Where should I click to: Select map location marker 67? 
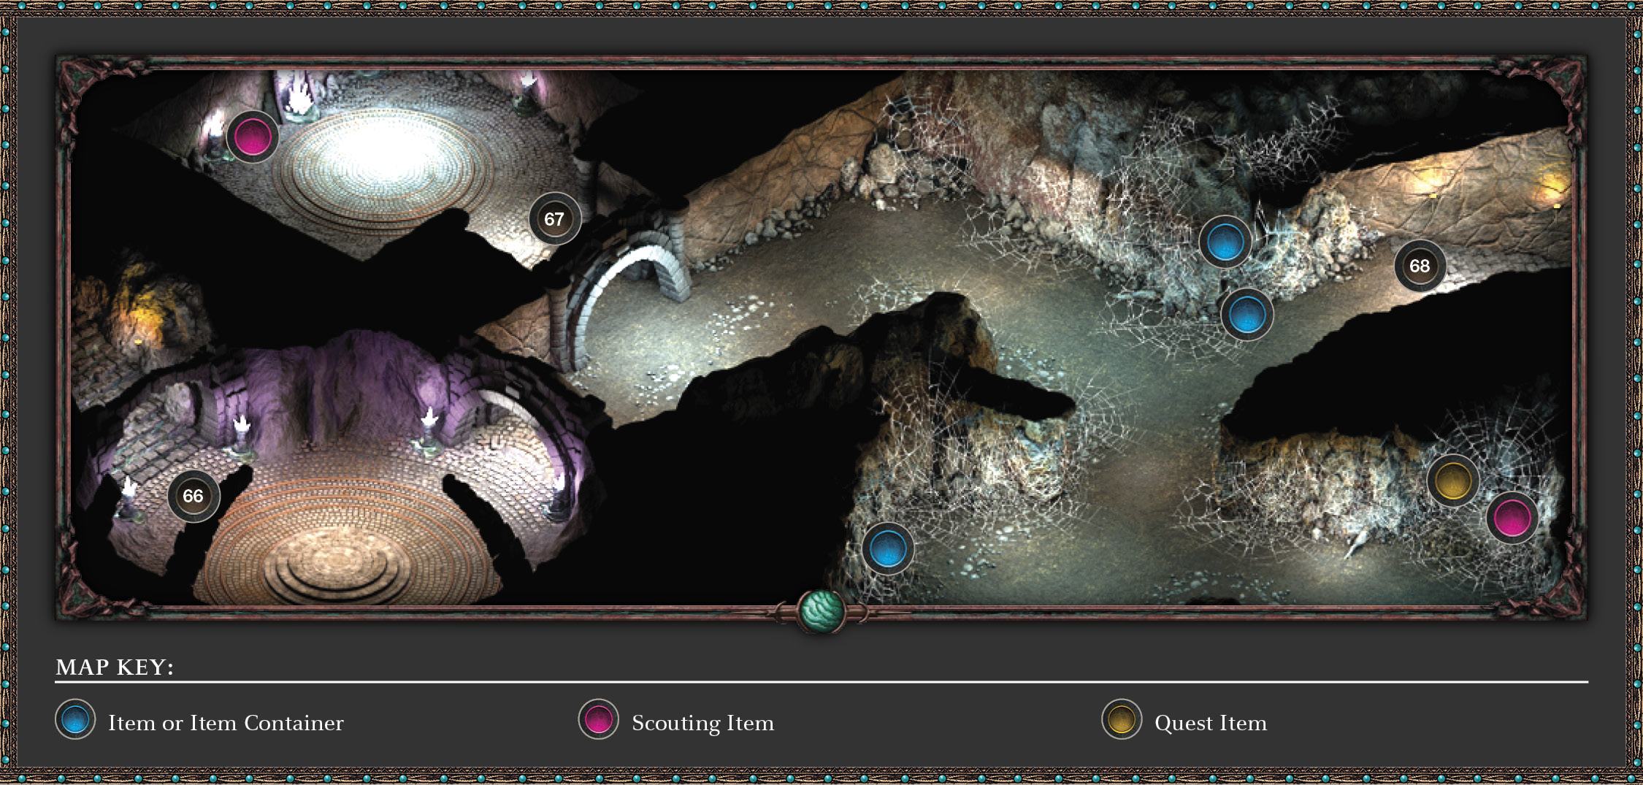coord(555,219)
